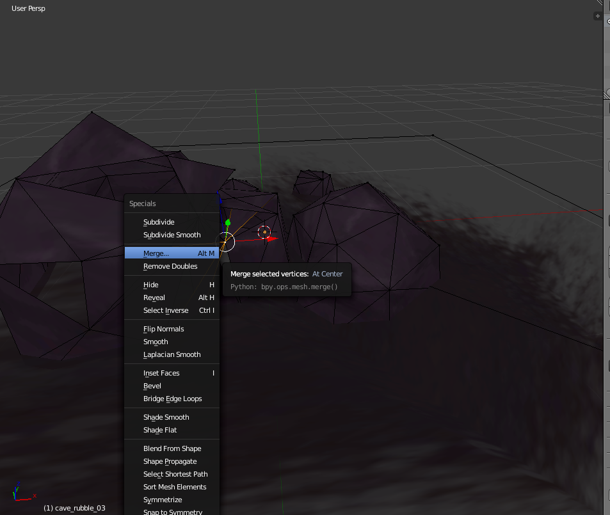Choose Inset Faces option
The image size is (610, 515).
point(172,373)
